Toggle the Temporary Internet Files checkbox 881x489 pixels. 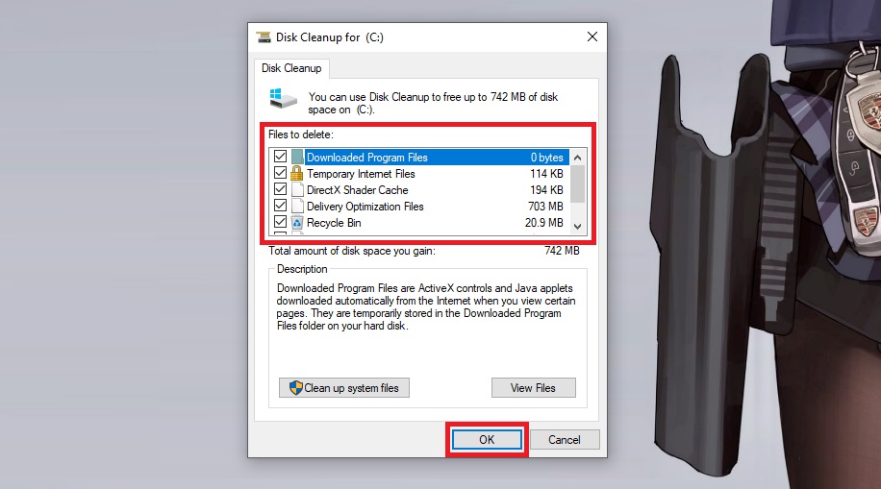(x=281, y=174)
